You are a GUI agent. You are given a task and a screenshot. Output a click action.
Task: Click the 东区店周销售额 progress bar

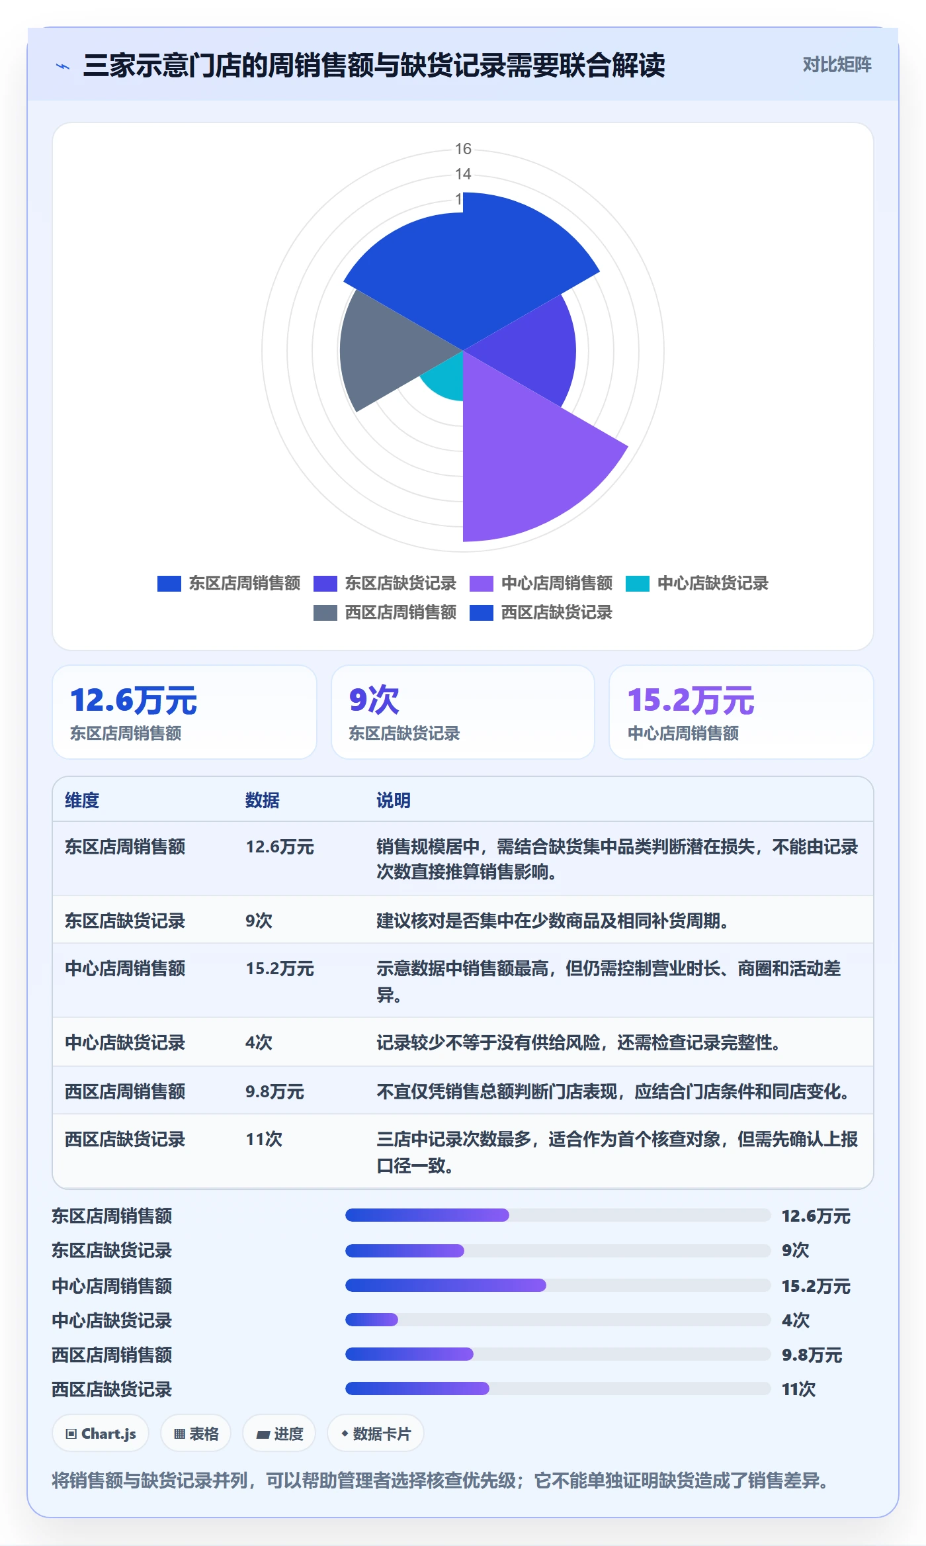(x=558, y=1215)
